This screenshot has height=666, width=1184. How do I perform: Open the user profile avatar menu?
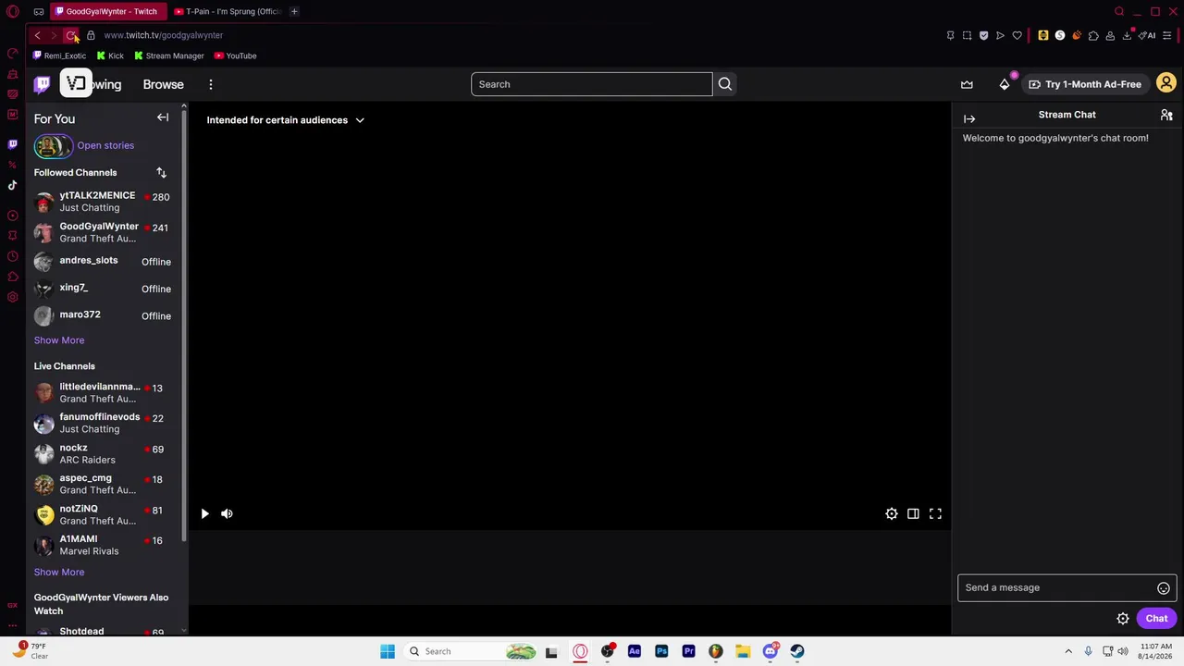1166,84
